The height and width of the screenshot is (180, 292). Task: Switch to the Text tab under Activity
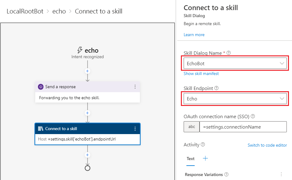[190, 159]
